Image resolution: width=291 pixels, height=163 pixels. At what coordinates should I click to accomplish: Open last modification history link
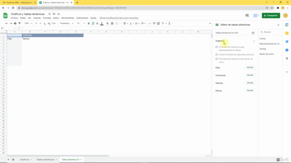click(x=119, y=18)
